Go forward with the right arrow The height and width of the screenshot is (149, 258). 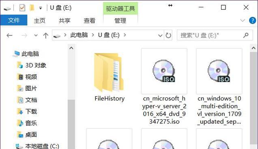click(x=24, y=35)
